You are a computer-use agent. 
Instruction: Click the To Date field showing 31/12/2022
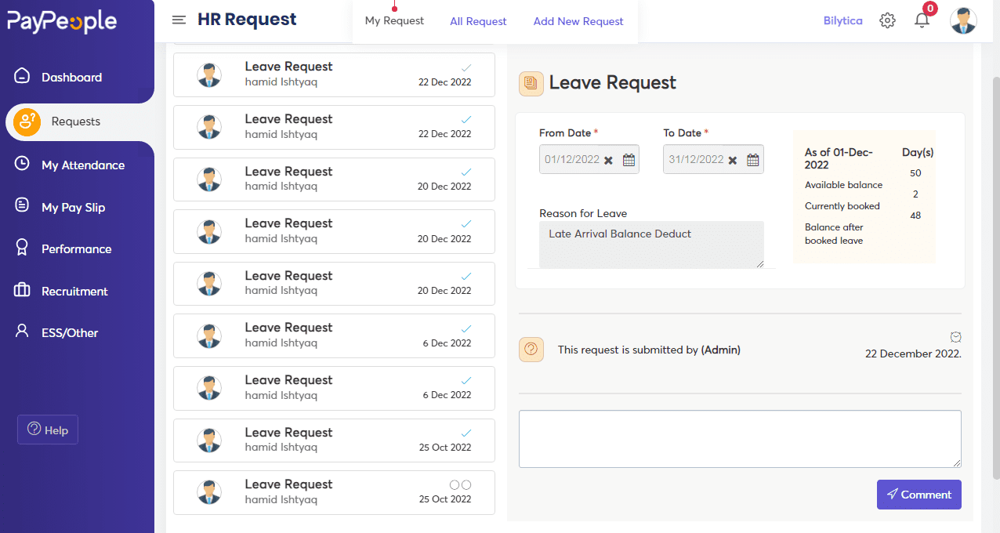(713, 159)
